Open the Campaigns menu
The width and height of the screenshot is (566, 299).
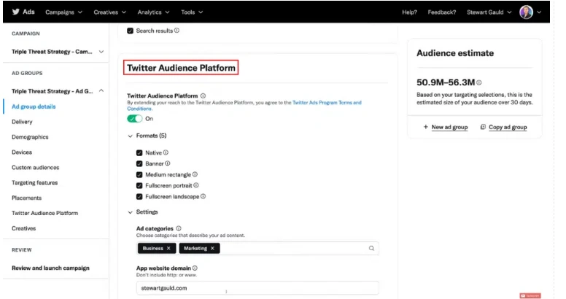(64, 12)
